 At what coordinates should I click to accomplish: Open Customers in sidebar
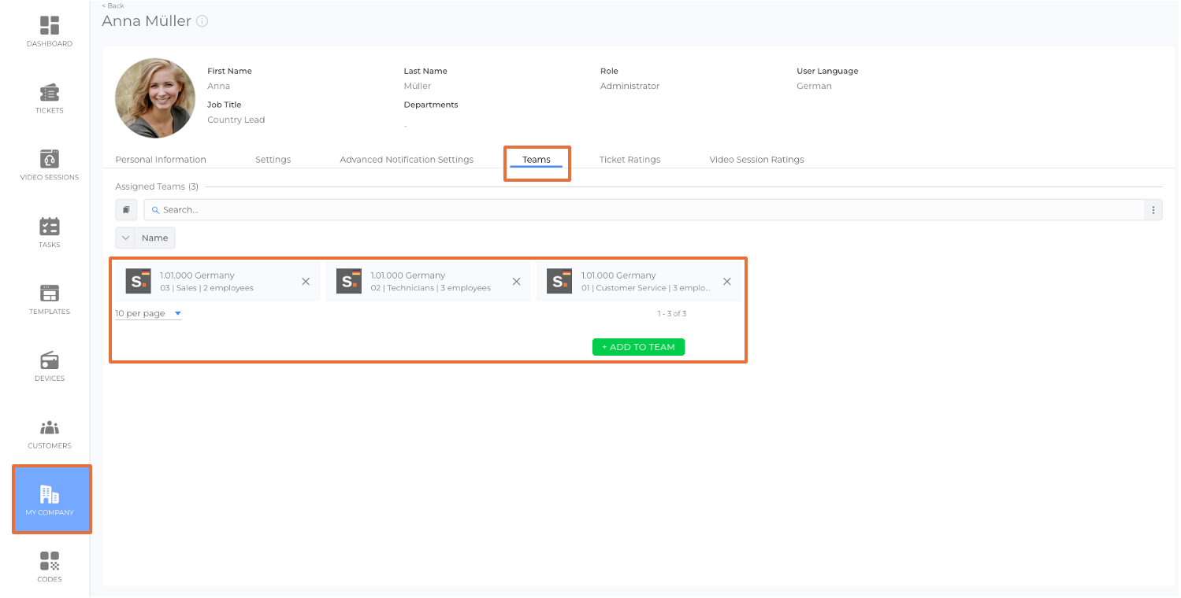pyautogui.click(x=50, y=434)
